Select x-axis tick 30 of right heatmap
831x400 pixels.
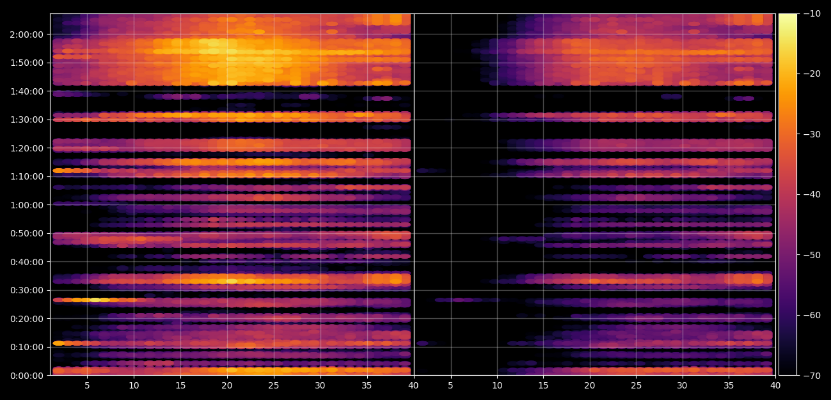(683, 386)
